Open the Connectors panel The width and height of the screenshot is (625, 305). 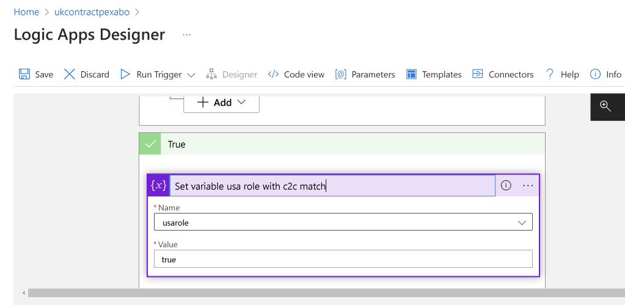point(503,74)
